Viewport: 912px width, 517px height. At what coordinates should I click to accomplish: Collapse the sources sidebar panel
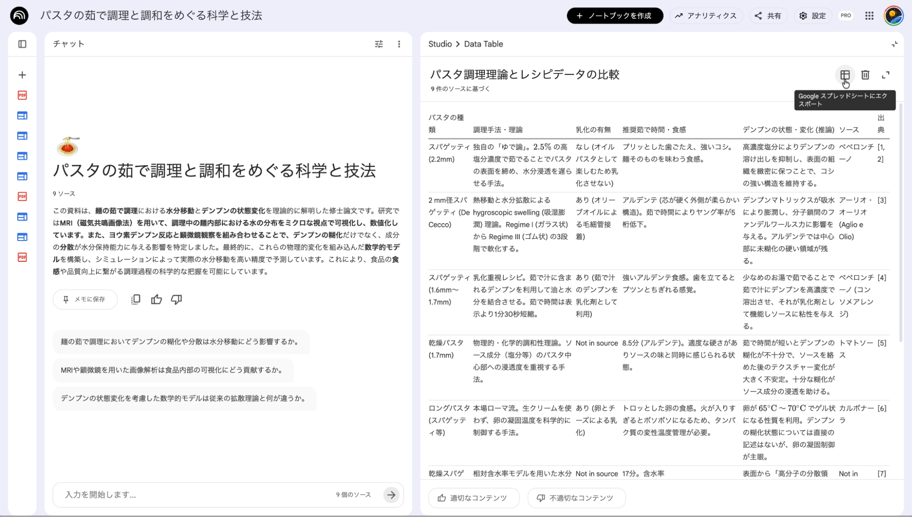(x=21, y=44)
